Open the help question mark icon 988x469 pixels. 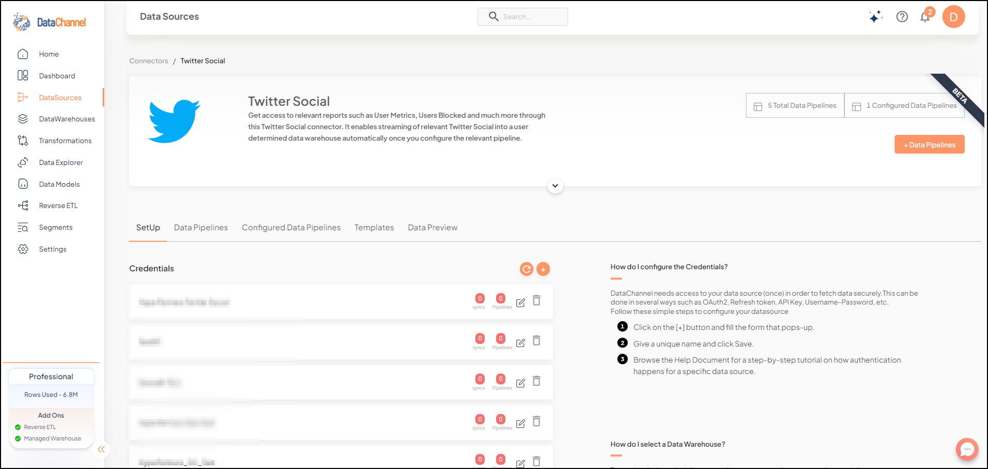(x=902, y=17)
